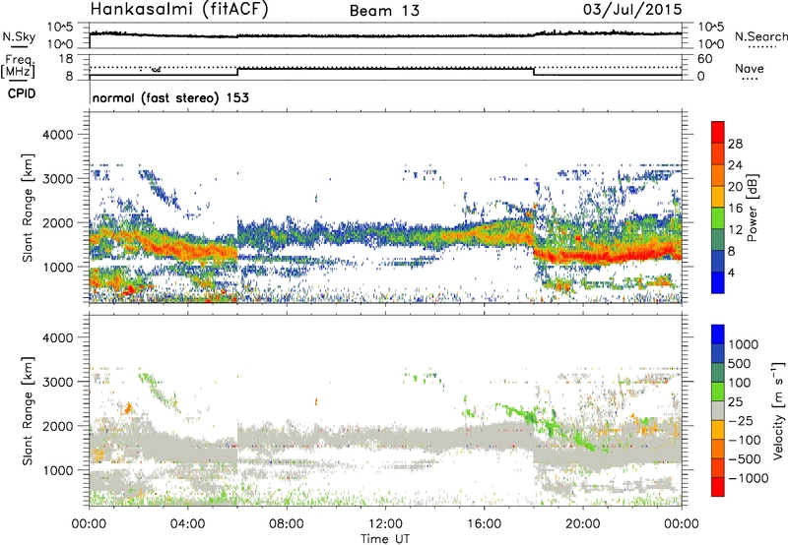Click the Power [dB] colorbar title

click(752, 208)
